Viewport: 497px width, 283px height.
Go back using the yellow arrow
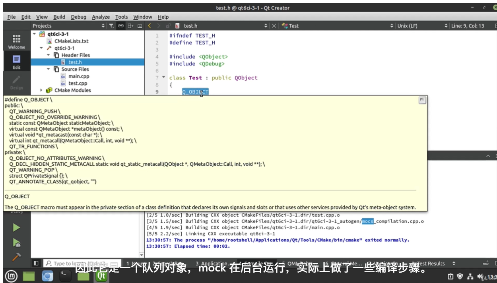149,26
